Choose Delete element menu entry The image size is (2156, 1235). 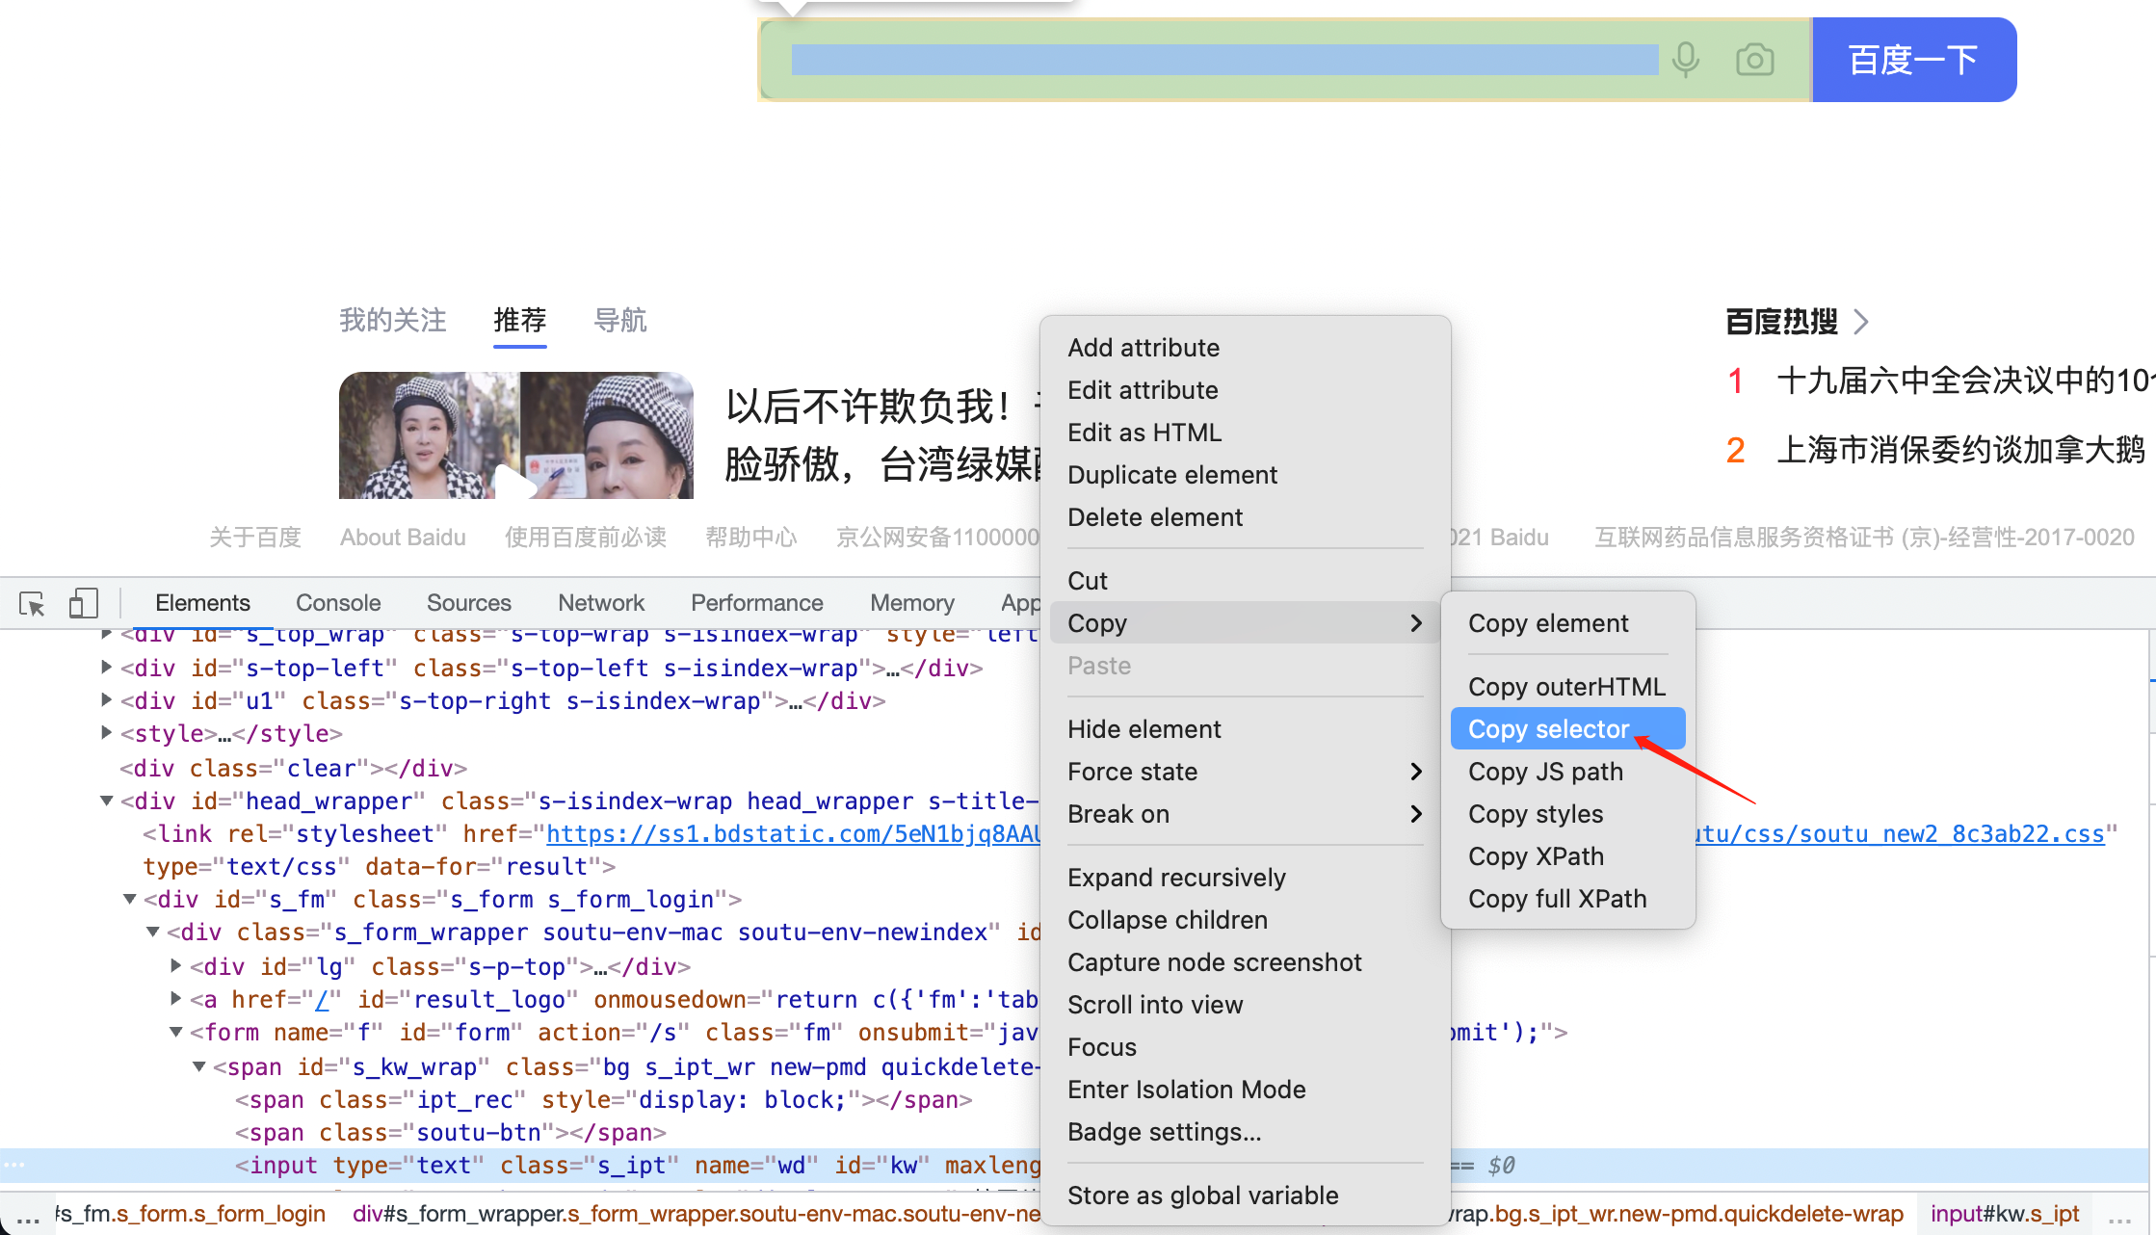coord(1246,517)
